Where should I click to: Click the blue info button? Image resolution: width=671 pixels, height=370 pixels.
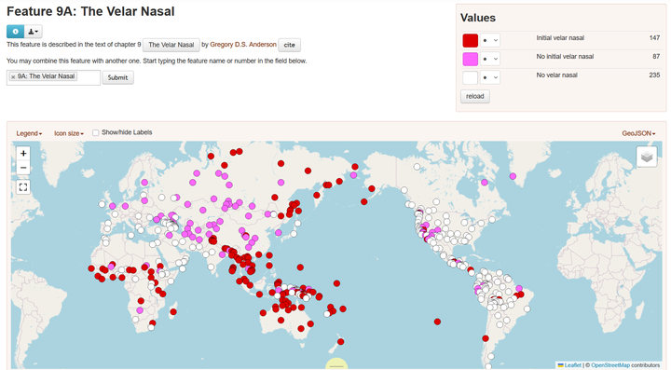click(x=15, y=32)
